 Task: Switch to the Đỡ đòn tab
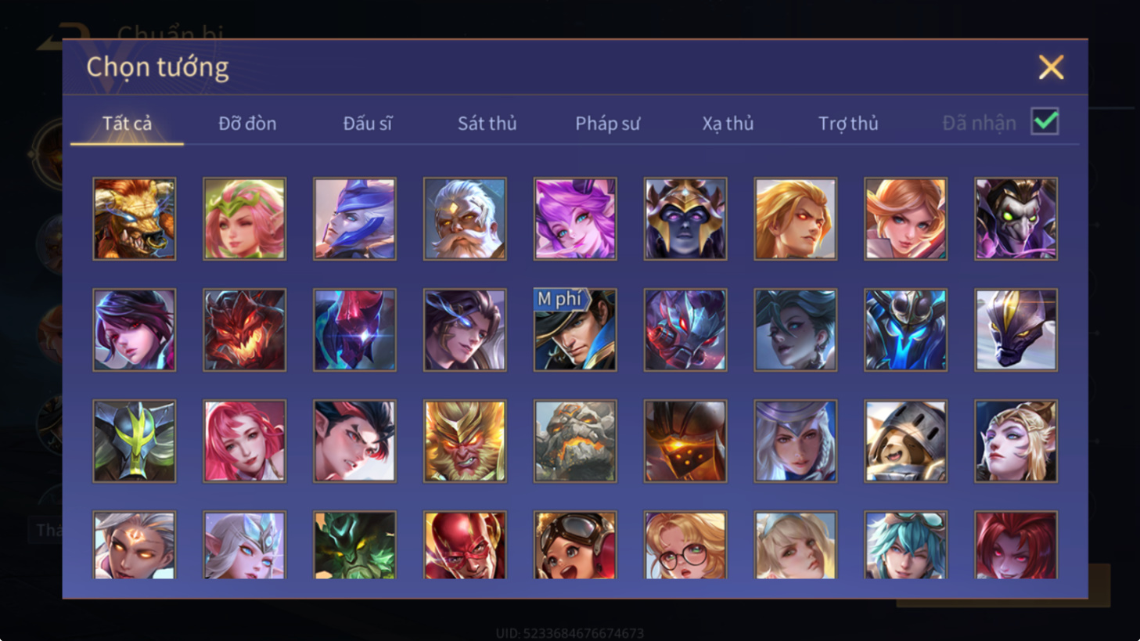coord(247,123)
